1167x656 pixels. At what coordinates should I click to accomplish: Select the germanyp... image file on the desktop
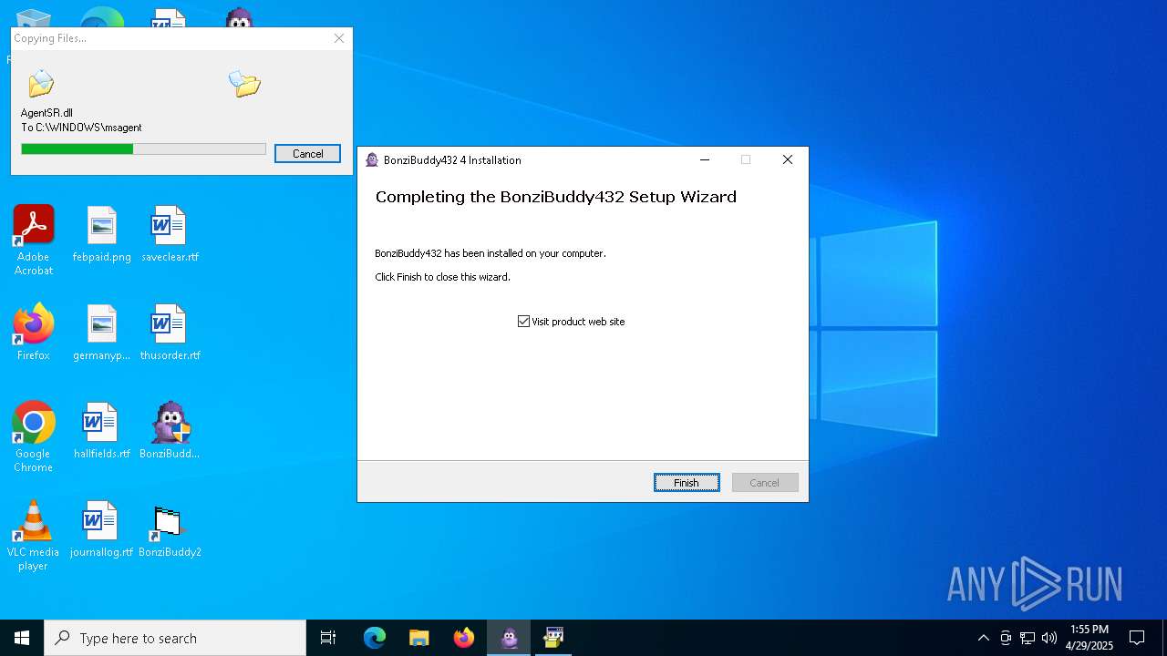[x=102, y=333]
